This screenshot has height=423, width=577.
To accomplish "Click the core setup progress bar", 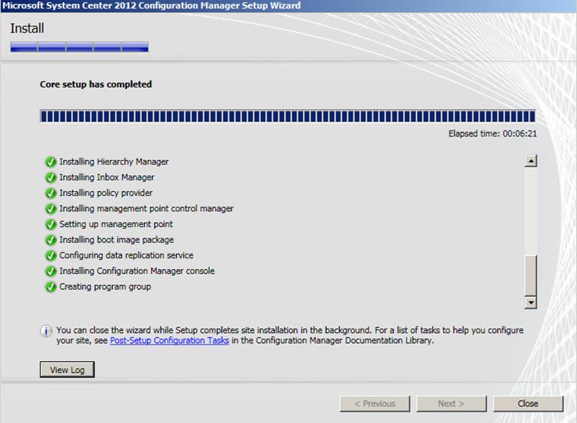I will [x=288, y=116].
